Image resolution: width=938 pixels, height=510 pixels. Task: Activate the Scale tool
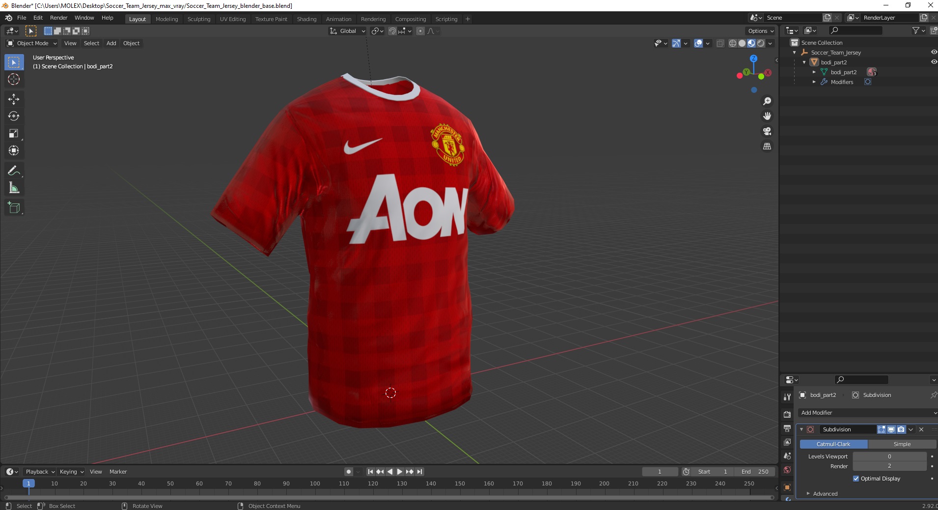tap(14, 134)
